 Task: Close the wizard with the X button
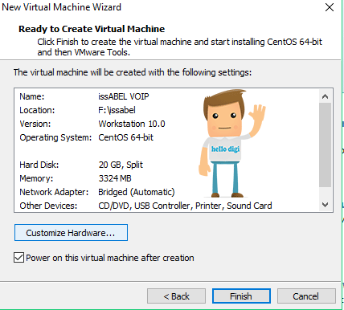pyautogui.click(x=330, y=7)
